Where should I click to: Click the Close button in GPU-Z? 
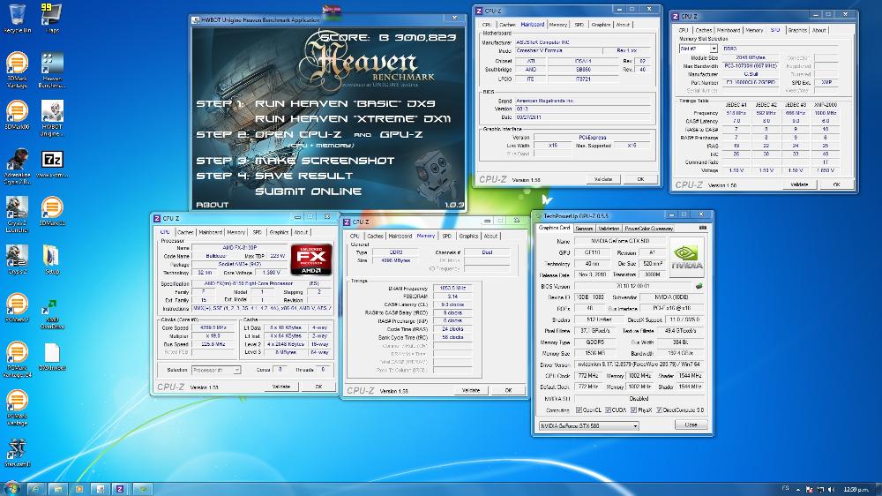(691, 425)
